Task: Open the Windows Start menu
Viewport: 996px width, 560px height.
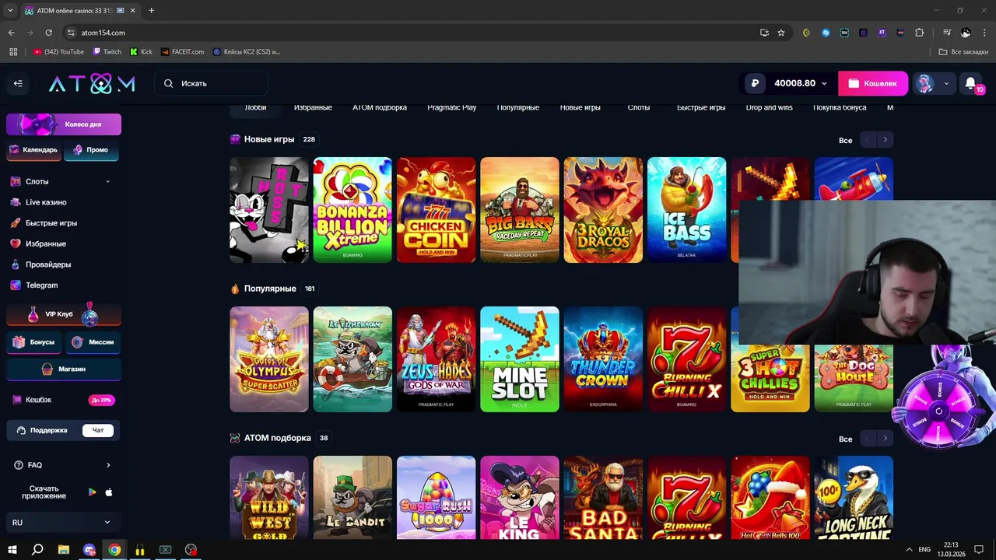Action: 12,550
